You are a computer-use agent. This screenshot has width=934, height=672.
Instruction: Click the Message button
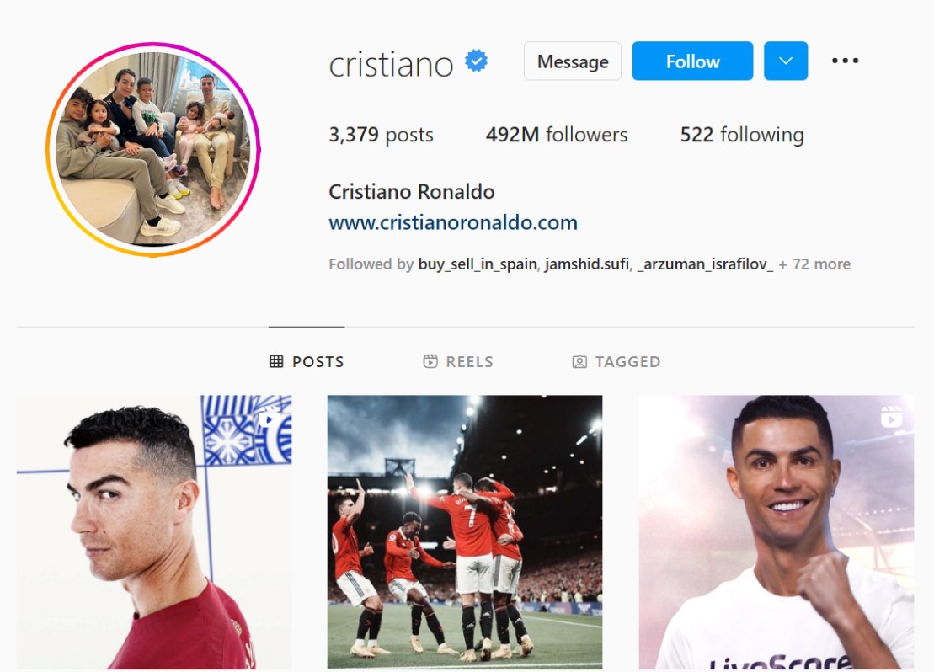pos(573,61)
